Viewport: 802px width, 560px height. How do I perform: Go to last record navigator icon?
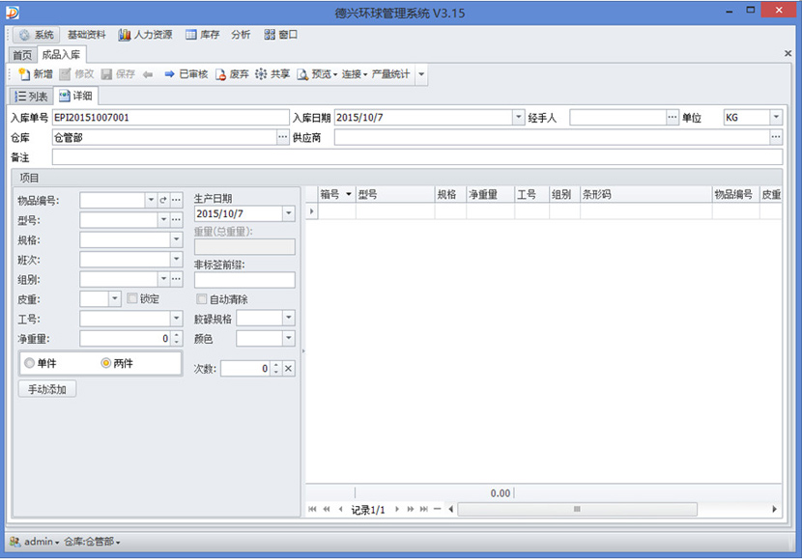pyautogui.click(x=423, y=509)
